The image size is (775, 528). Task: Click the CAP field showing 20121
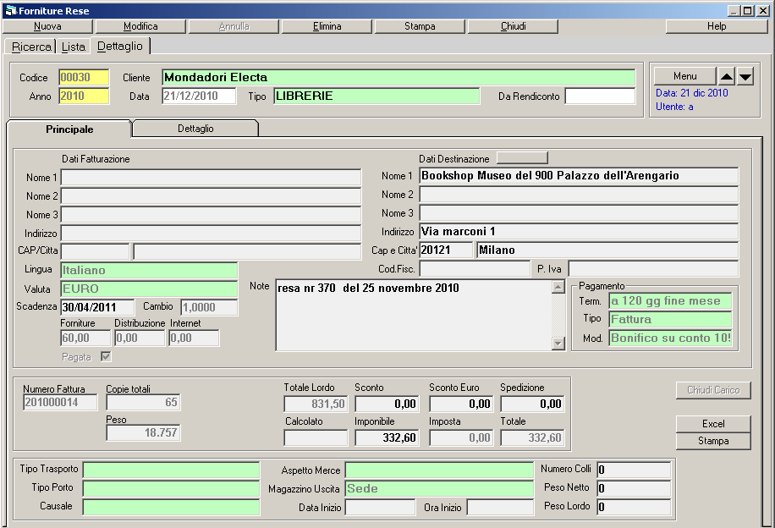446,250
